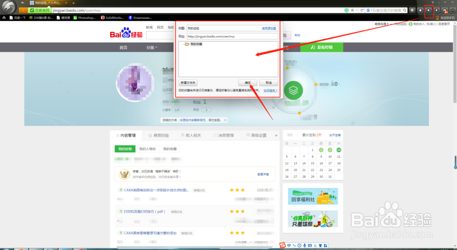Click calendar date 04 green circle

[x=339, y=150]
